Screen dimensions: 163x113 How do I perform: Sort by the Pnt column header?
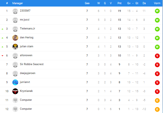(119, 3)
